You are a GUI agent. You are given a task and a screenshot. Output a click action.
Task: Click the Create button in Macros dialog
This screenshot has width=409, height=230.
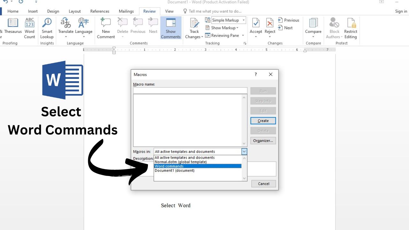(x=263, y=121)
